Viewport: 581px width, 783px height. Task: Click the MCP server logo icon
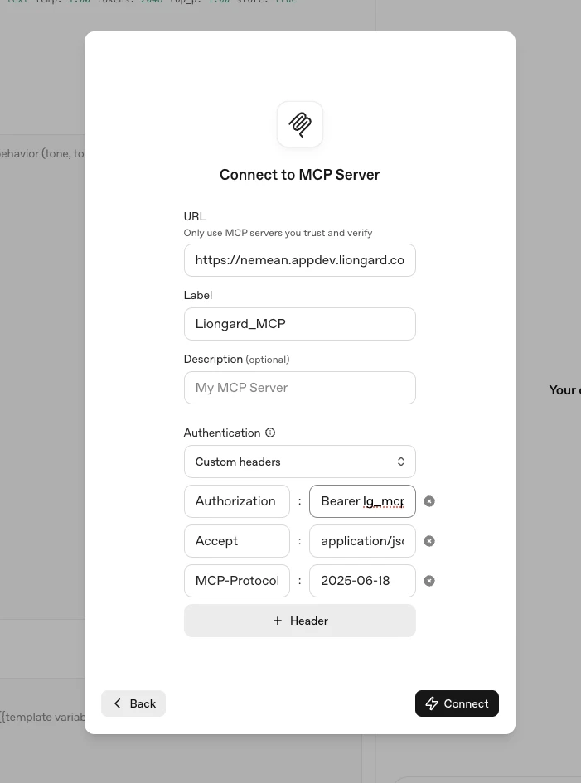pos(300,124)
